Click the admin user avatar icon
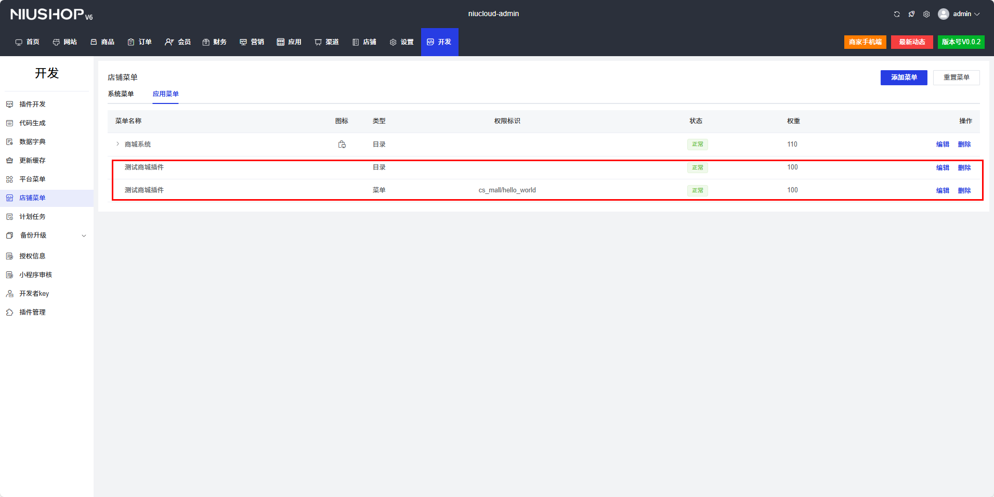This screenshot has width=994, height=497. [944, 14]
